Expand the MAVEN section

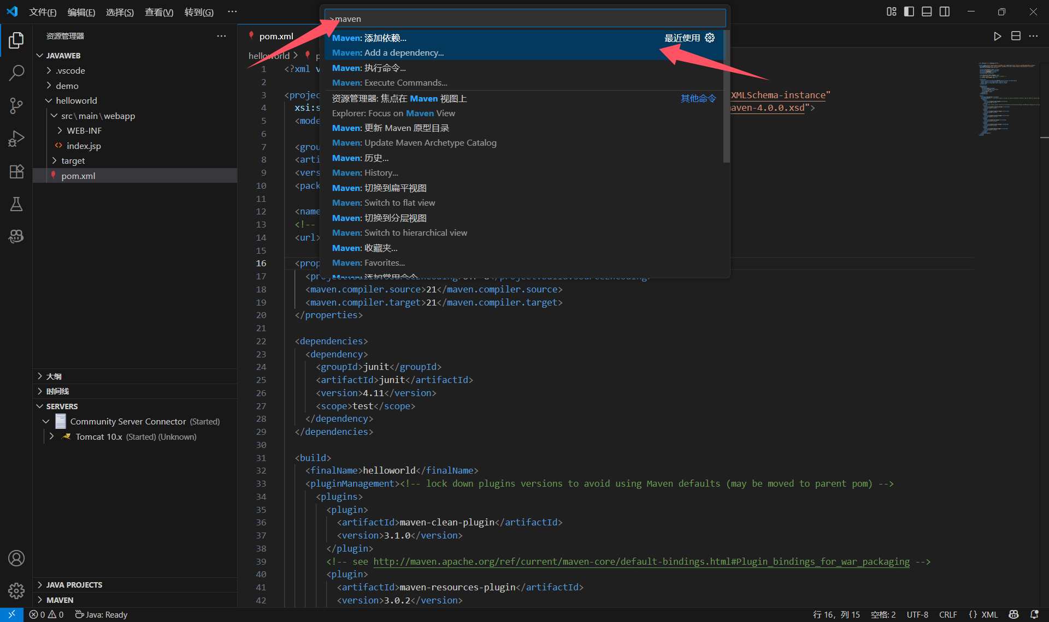click(x=60, y=600)
